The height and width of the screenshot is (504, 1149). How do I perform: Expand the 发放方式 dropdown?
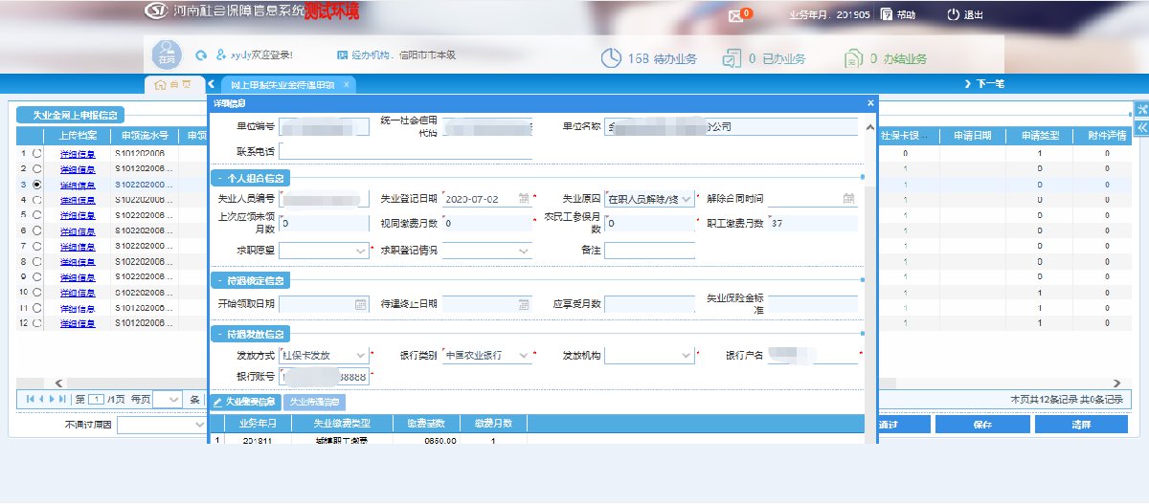[x=360, y=356]
